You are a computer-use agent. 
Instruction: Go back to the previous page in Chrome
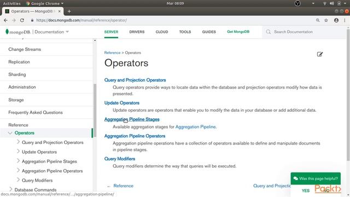coord(5,20)
